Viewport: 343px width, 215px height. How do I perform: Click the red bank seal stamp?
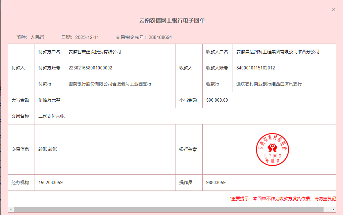click(x=272, y=149)
